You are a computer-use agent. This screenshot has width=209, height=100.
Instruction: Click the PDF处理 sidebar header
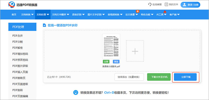pyautogui.click(x=22, y=27)
